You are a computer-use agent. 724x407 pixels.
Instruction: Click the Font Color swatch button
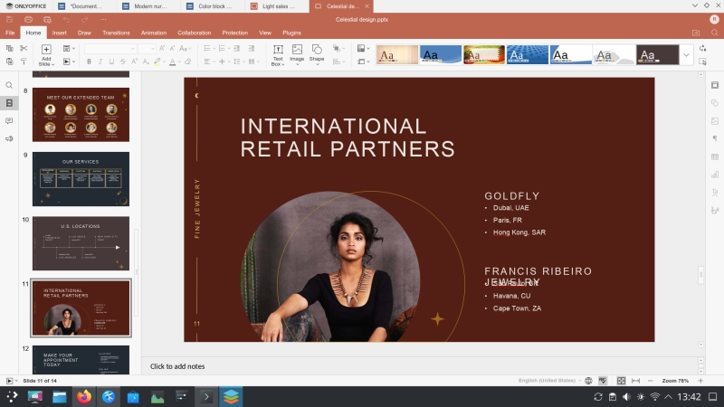coord(172,62)
